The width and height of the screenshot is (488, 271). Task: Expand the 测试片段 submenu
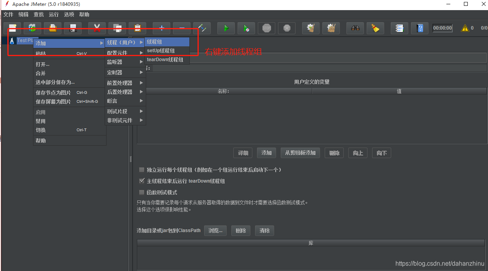tap(125, 111)
